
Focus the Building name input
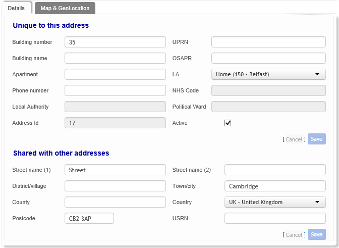(x=115, y=58)
